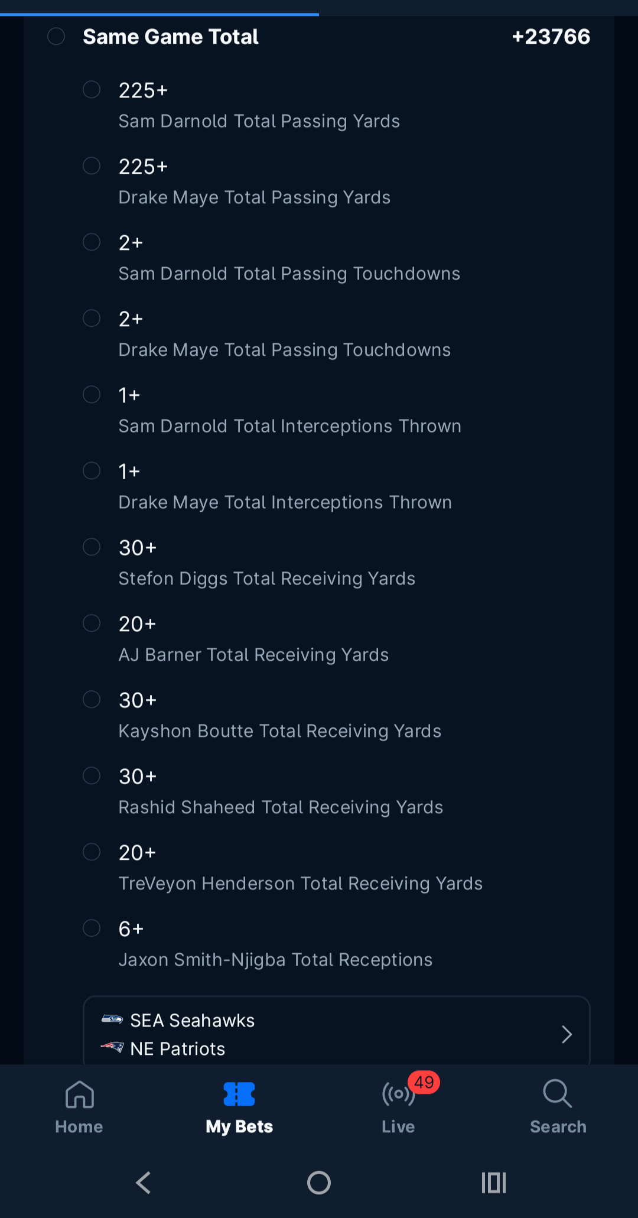This screenshot has width=638, height=1218.
Task: Tap circle beside Stefon Diggs Receiving Yards
Action: click(92, 547)
